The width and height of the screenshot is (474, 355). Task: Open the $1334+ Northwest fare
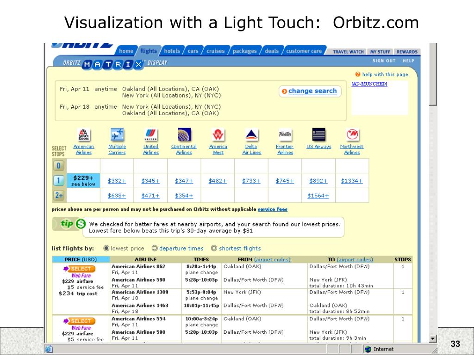click(352, 181)
